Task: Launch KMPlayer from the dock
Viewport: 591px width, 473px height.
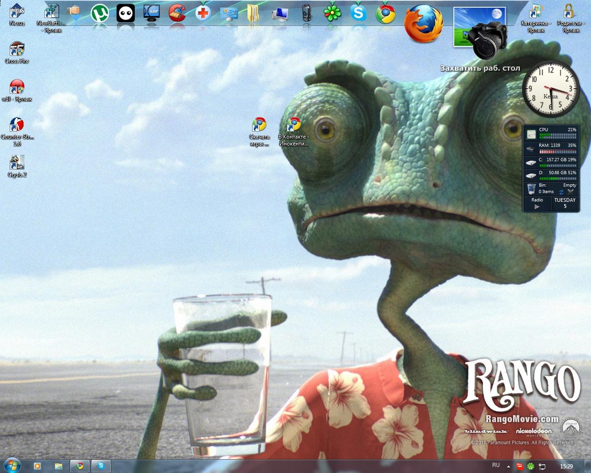Action: 151,13
